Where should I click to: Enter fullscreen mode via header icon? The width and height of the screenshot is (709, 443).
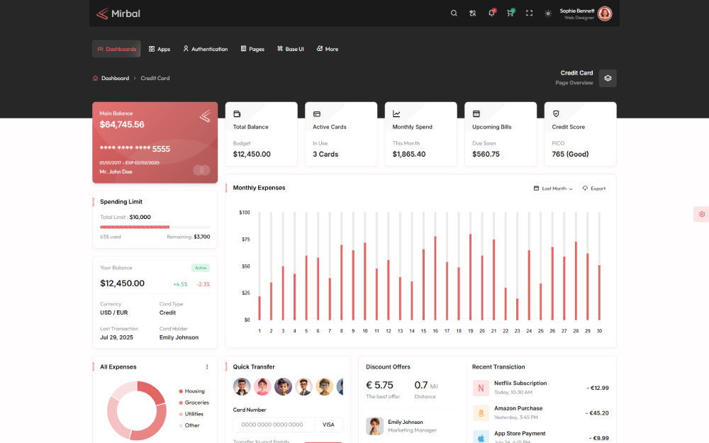529,13
